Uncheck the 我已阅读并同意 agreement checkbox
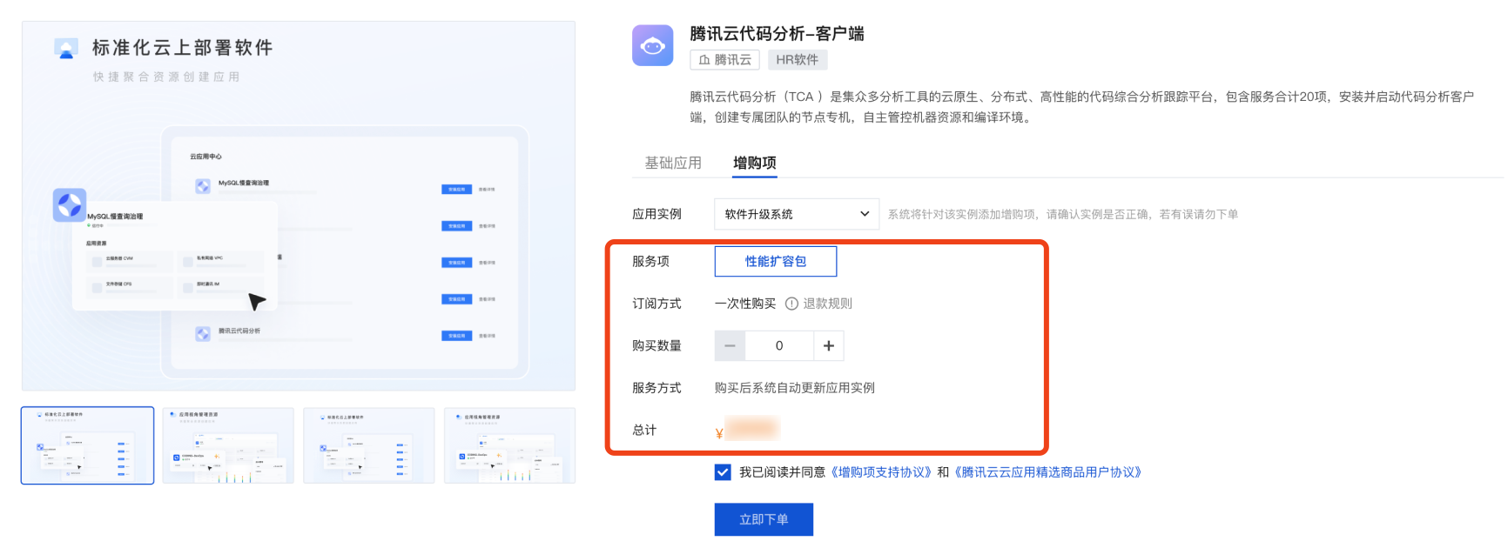 [x=723, y=472]
